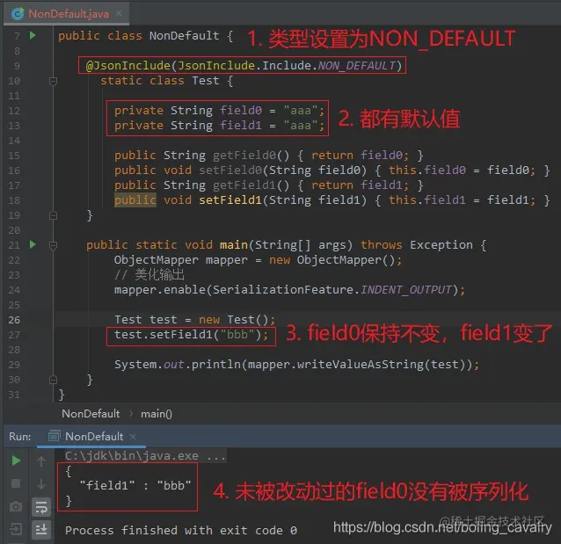This screenshot has width=561, height=544.
Task: Click the run gutter arrow on line 21
Action: tap(33, 244)
